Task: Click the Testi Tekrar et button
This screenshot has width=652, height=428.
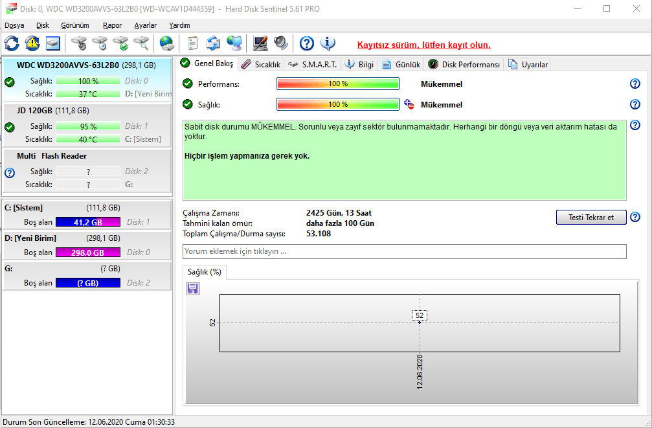Action: point(591,217)
